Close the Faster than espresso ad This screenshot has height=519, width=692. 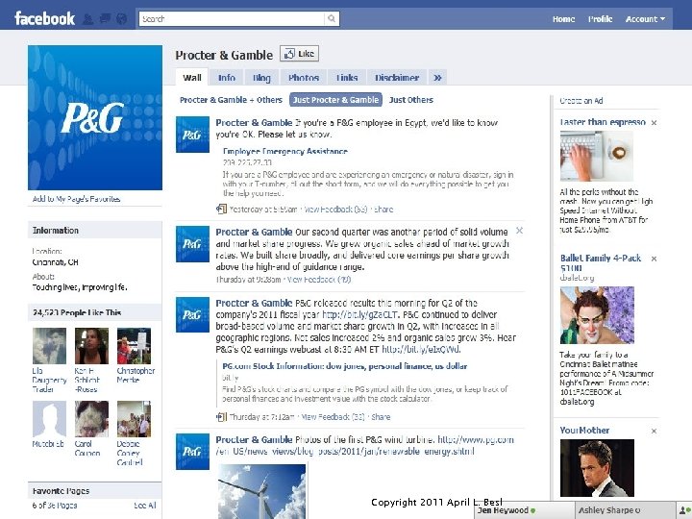click(x=655, y=123)
